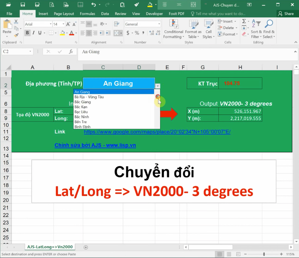Apply red Font Color A

(x=71, y=33)
